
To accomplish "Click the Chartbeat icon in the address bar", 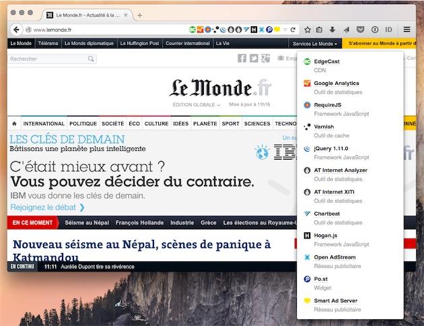I will point(246,30).
